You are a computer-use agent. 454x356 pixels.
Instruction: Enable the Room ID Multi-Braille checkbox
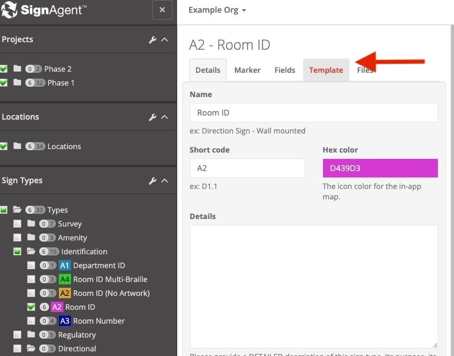point(31,279)
